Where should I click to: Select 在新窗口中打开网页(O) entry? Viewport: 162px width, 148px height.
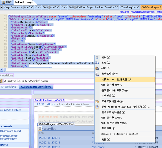[x=125, y=90]
